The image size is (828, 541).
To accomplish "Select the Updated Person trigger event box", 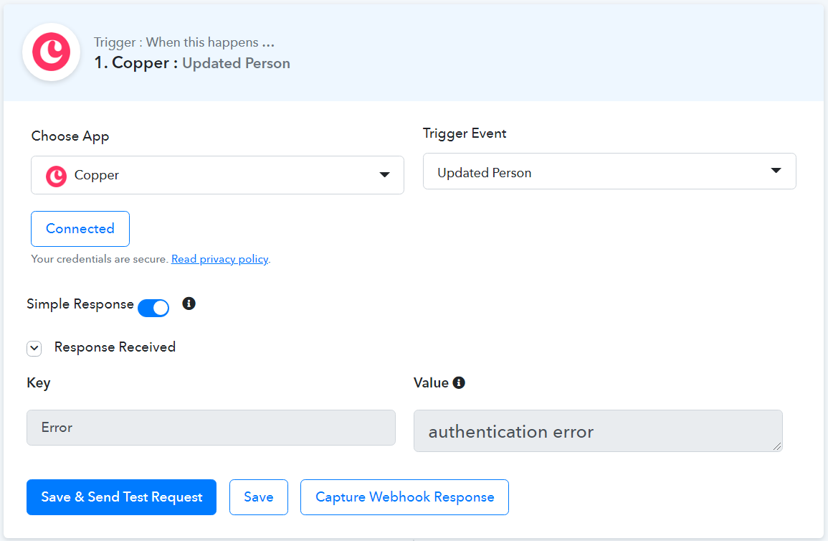I will pos(609,171).
